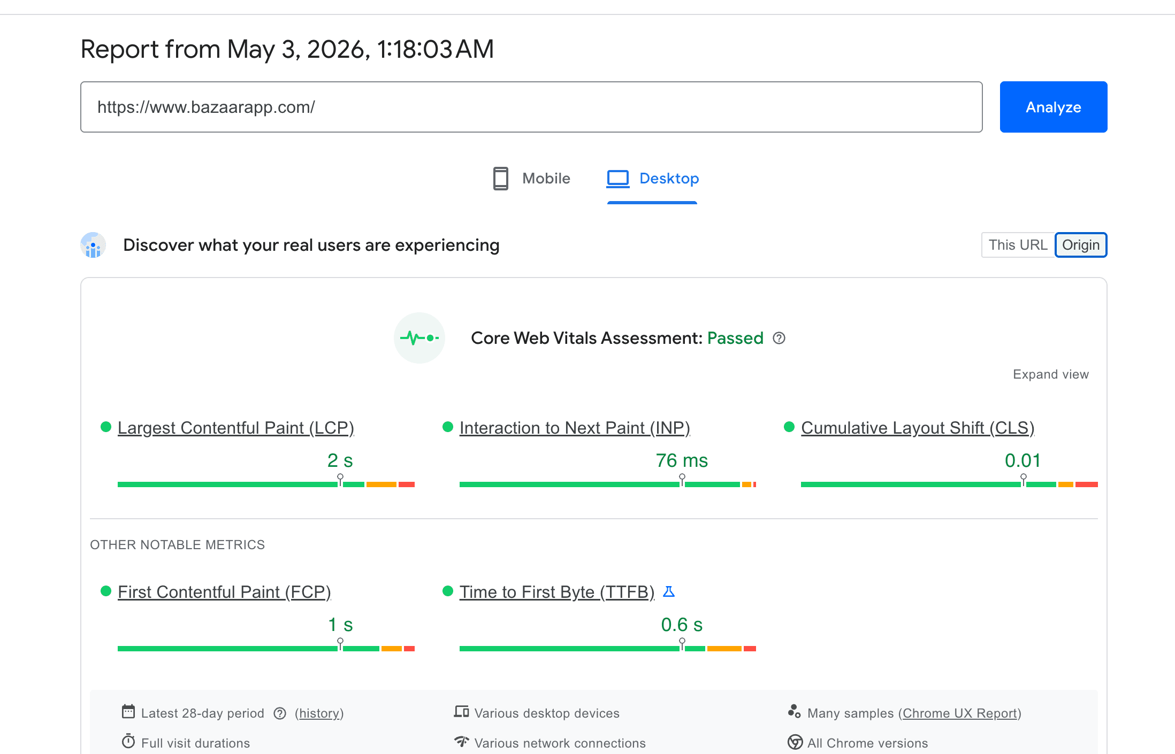Click the CLS distribution bar
Screen dimensions: 1175x754
point(949,484)
